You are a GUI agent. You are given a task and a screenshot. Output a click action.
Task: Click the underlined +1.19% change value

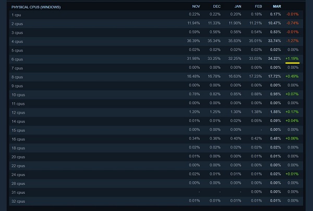pyautogui.click(x=292, y=58)
